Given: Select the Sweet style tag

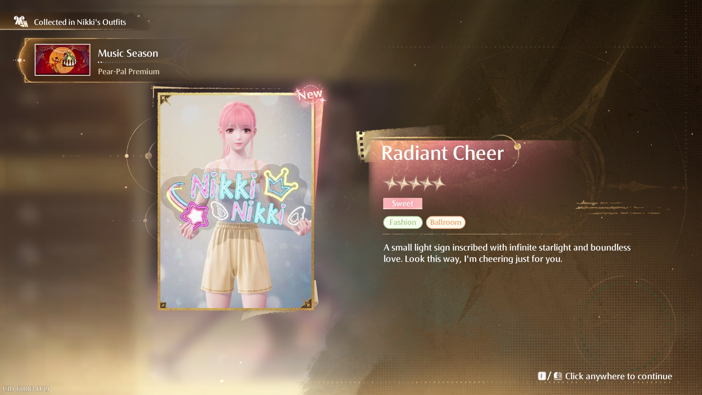Looking at the screenshot, I should click(403, 203).
